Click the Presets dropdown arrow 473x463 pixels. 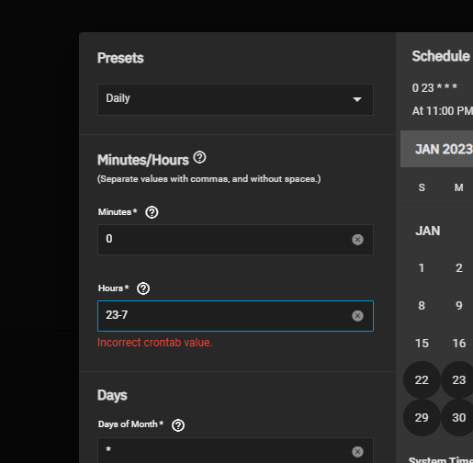pyautogui.click(x=357, y=99)
